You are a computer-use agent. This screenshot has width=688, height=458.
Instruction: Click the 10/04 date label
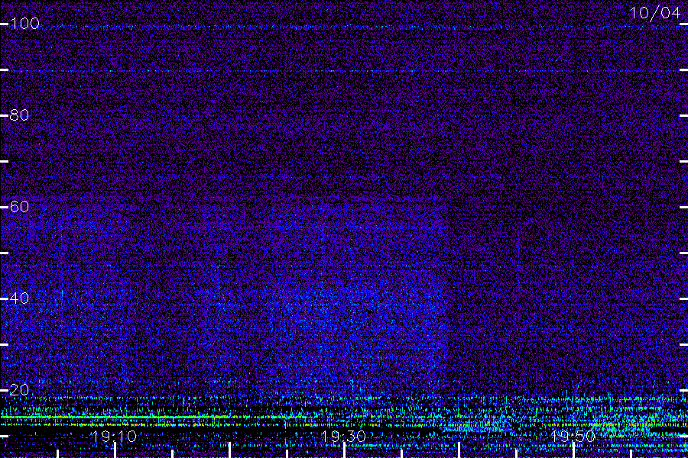pos(656,13)
